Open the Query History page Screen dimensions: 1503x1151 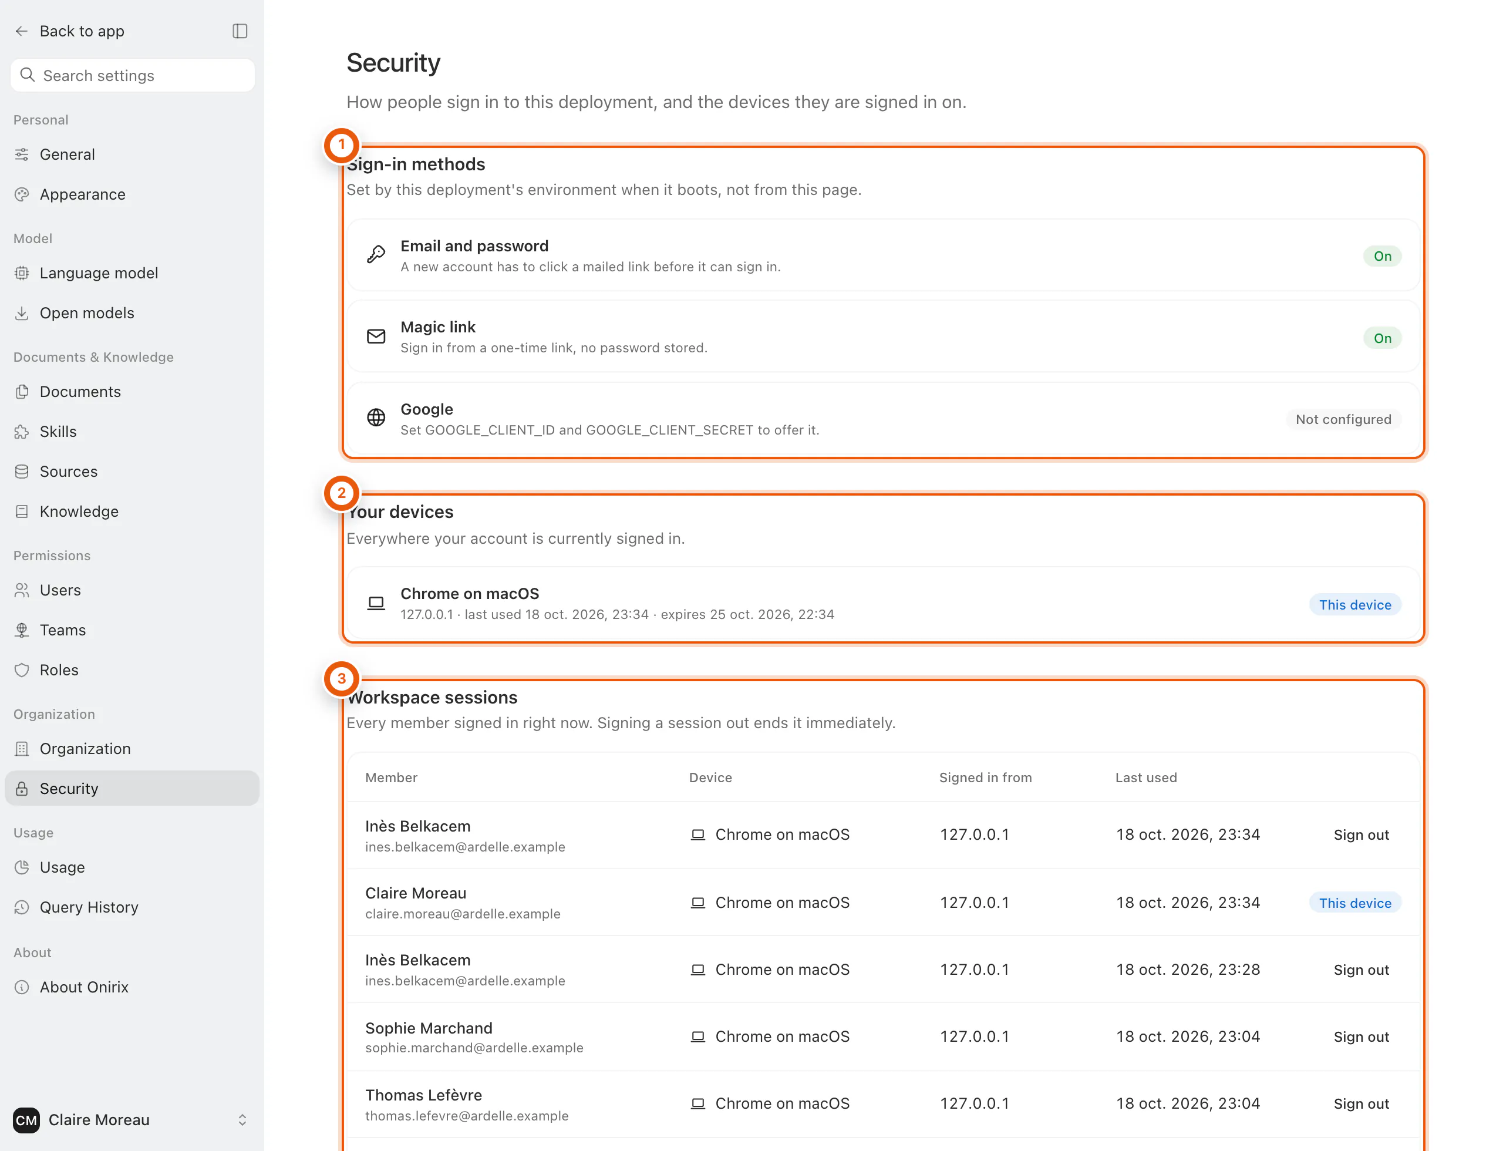[132, 907]
